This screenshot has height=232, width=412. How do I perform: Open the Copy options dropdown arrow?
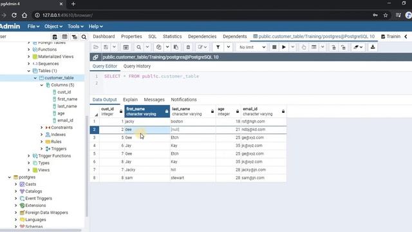[167, 47]
